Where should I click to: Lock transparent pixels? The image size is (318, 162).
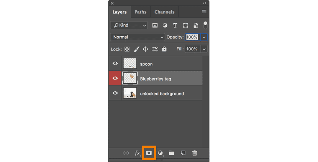(127, 49)
